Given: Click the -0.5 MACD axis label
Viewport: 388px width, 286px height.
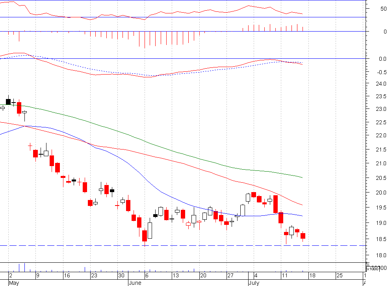Looking at the screenshot, I should click(x=382, y=72).
